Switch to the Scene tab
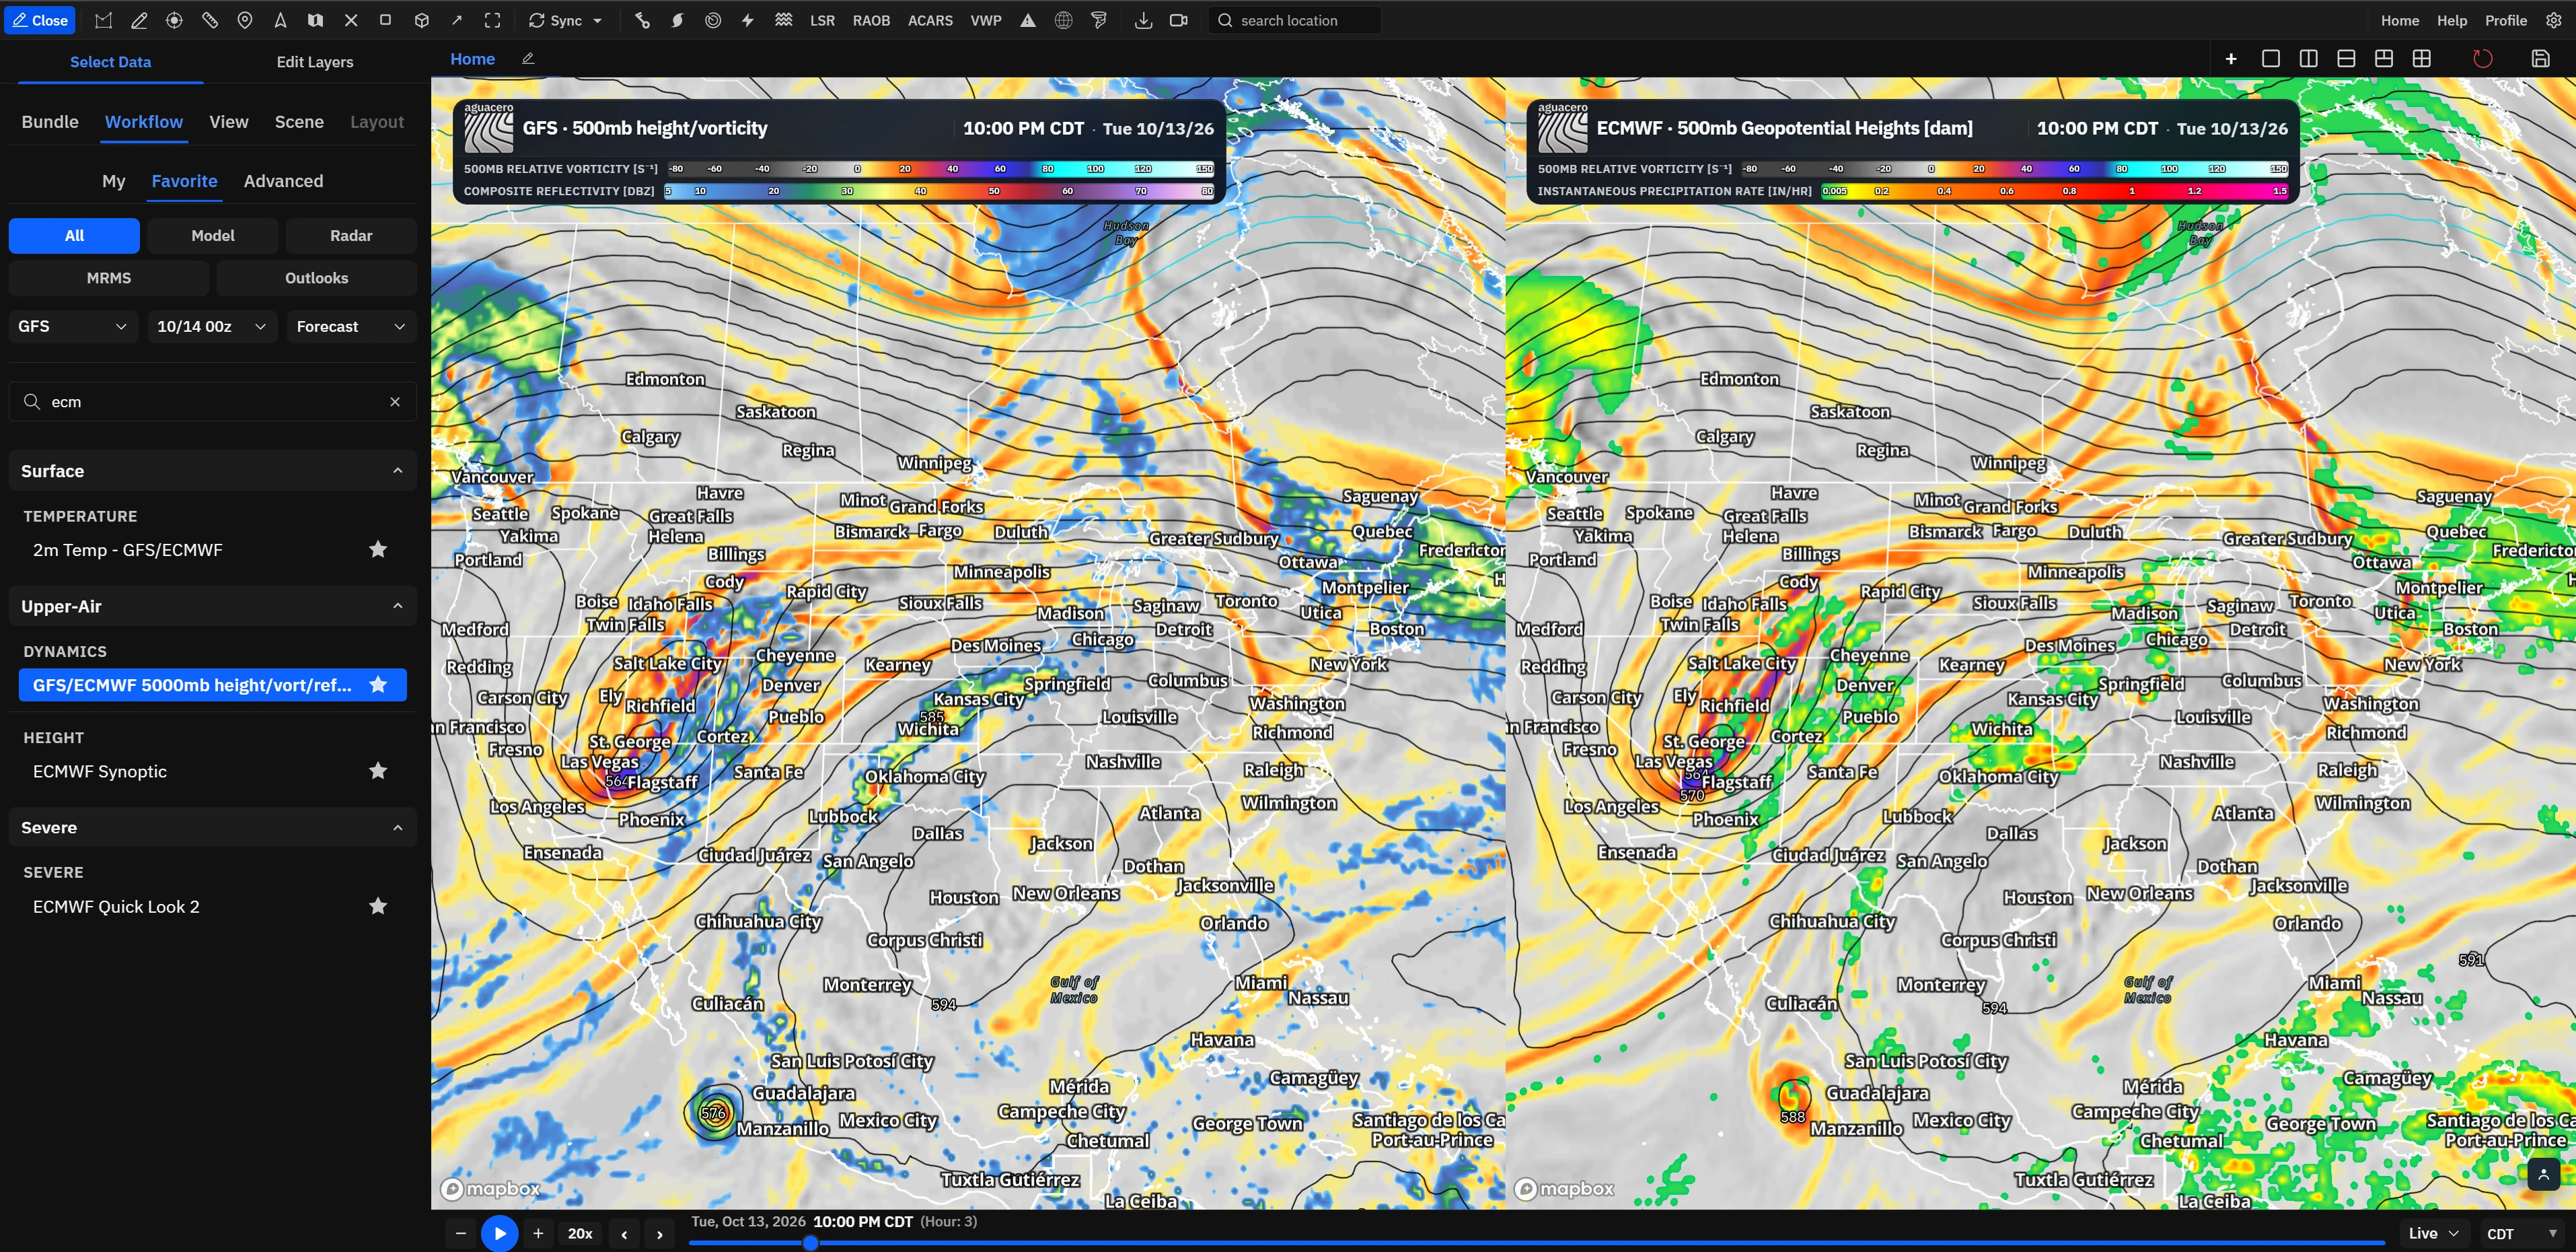This screenshot has width=2576, height=1252. click(x=299, y=122)
